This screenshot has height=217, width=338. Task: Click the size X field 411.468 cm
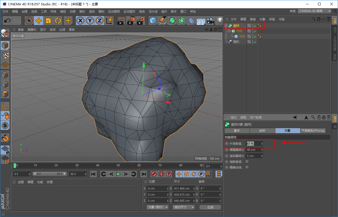183,188
